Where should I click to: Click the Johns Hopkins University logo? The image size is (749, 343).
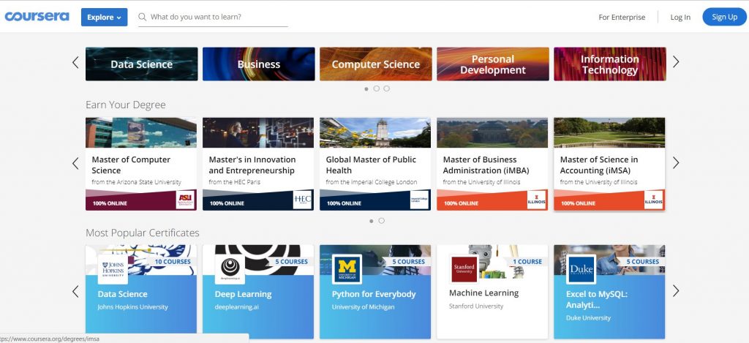click(x=113, y=269)
